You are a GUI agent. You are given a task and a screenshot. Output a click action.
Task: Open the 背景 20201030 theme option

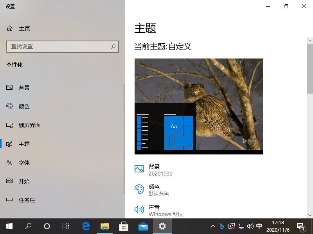pos(153,170)
